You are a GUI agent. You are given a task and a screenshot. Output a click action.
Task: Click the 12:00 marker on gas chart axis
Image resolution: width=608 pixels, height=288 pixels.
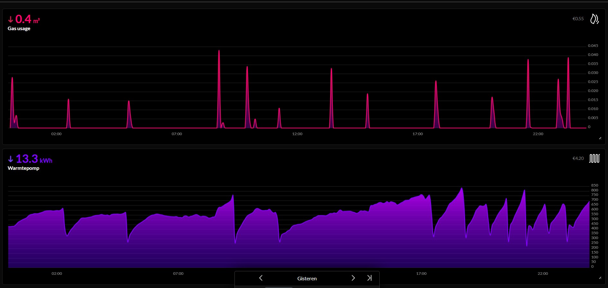[297, 134]
